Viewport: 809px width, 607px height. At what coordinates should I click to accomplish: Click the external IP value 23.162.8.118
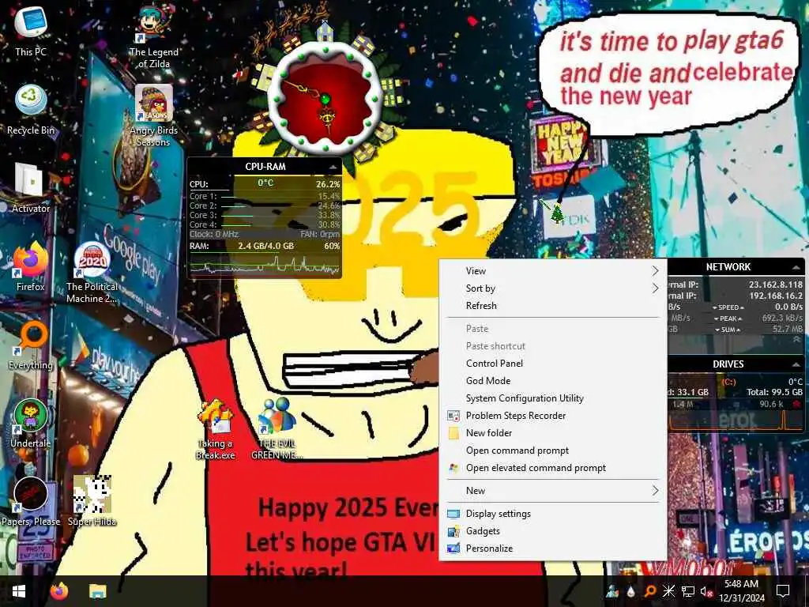point(776,285)
